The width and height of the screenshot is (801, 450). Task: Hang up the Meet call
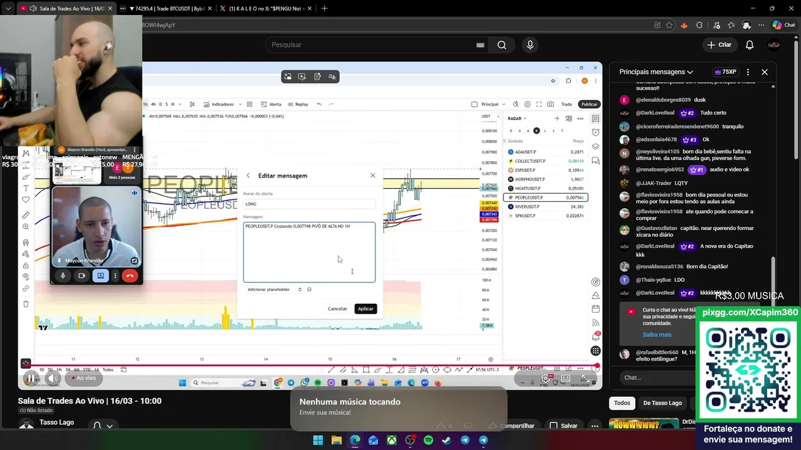point(130,276)
